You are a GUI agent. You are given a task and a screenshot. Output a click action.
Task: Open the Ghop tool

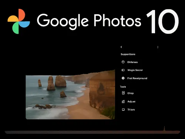[x=131, y=93]
